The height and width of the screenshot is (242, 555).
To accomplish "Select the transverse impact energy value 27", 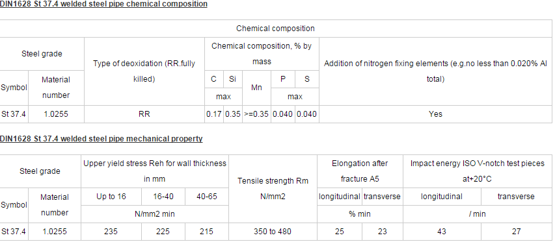I will (517, 232).
